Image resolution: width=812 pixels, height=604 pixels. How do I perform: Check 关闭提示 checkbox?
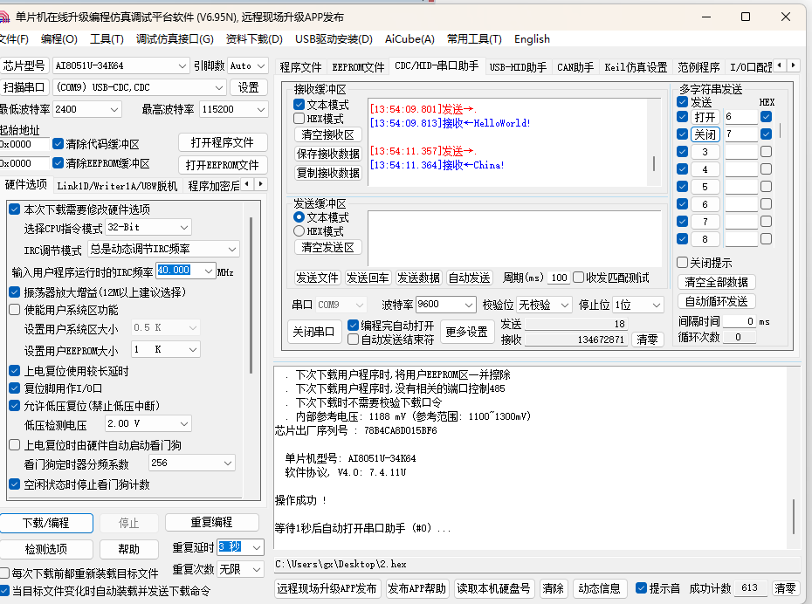click(683, 263)
